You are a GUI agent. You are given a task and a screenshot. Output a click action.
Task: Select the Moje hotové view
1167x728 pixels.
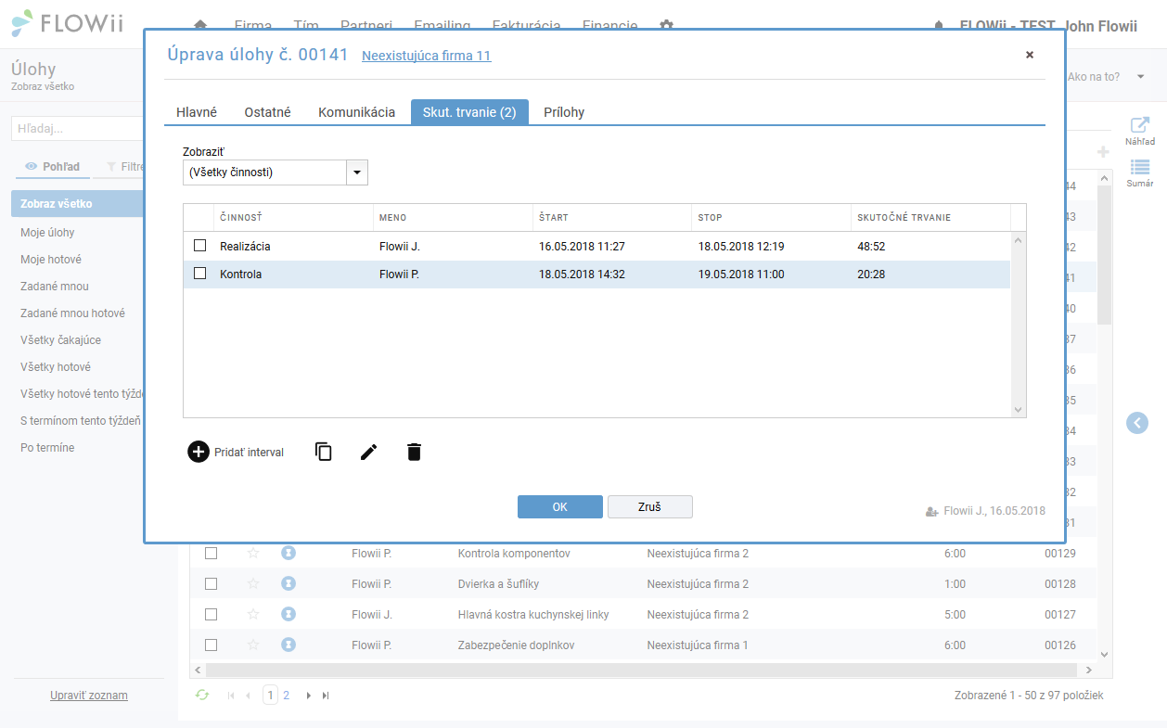[51, 260]
